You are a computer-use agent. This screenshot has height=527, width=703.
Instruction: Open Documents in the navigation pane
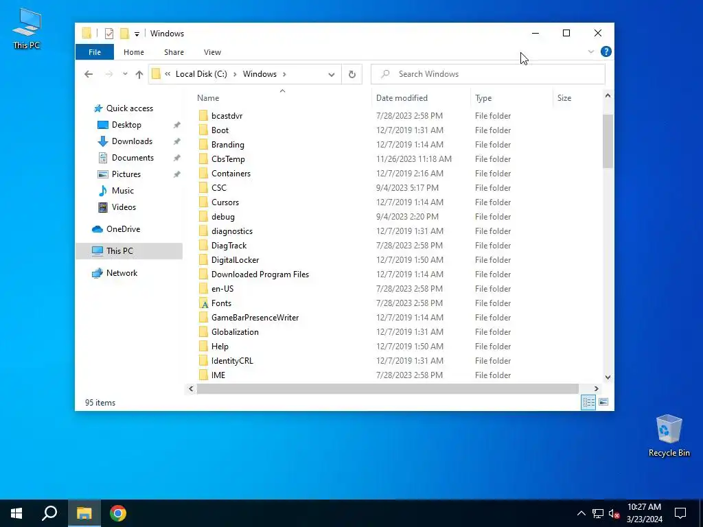click(132, 158)
